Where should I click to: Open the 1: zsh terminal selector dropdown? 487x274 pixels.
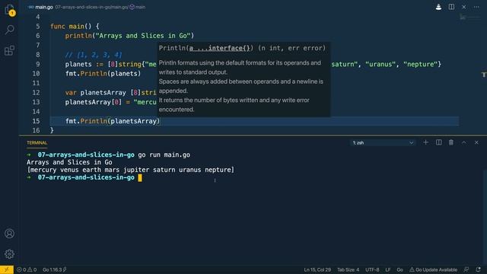[383, 142]
